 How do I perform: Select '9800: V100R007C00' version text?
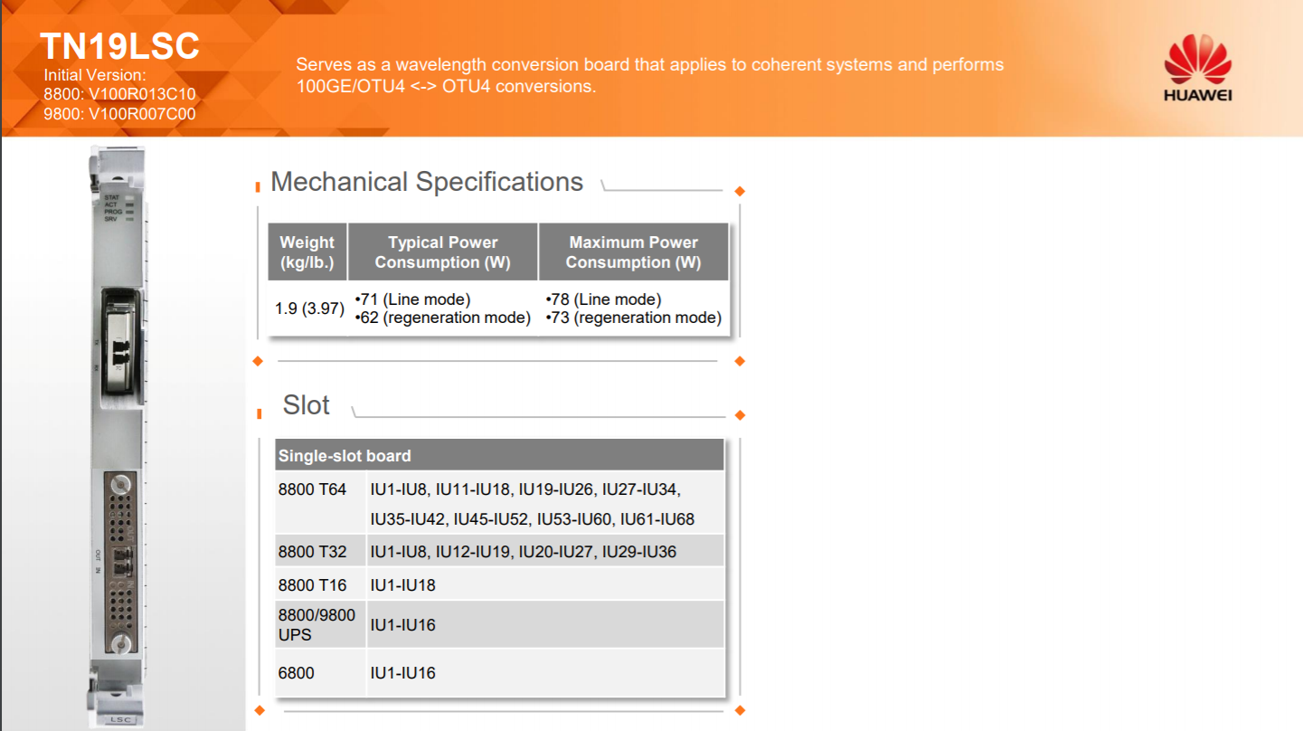119,114
